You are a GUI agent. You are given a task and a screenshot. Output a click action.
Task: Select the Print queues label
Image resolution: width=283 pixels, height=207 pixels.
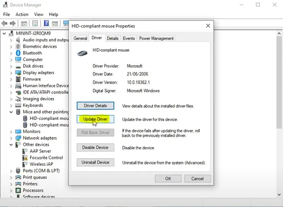click(x=35, y=177)
